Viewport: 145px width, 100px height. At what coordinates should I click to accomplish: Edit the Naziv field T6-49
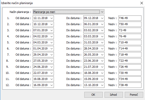click(130, 36)
